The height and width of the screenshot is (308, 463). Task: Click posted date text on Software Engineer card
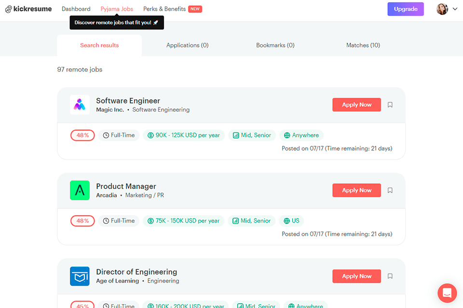pyautogui.click(x=337, y=149)
